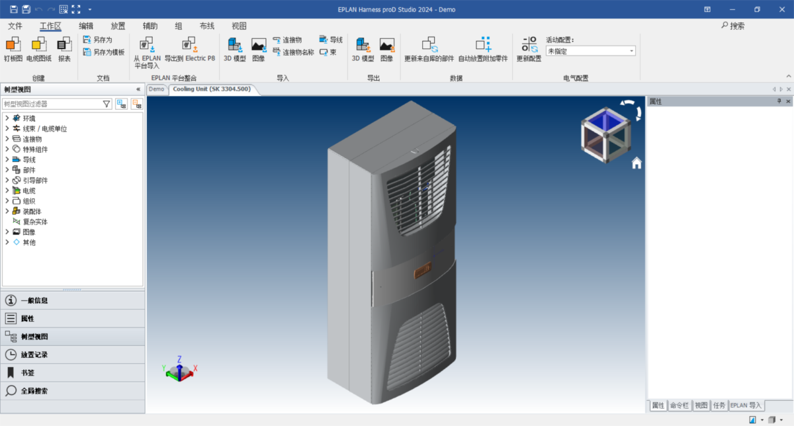Click 另存为 save-as in the ribbon
This screenshot has width=794, height=426.
point(98,40)
